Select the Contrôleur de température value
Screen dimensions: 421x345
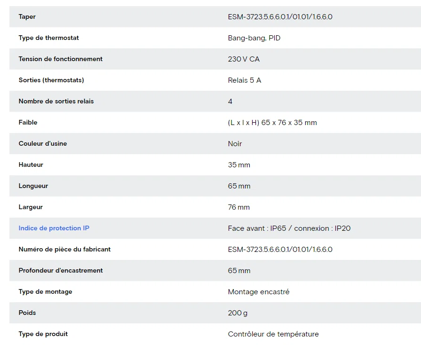tap(273, 334)
